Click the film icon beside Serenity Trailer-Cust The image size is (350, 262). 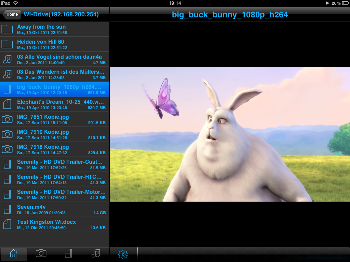[x=7, y=164]
